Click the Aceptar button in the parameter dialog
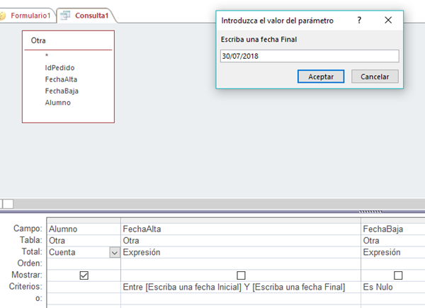The width and height of the screenshot is (425, 308). tap(321, 76)
